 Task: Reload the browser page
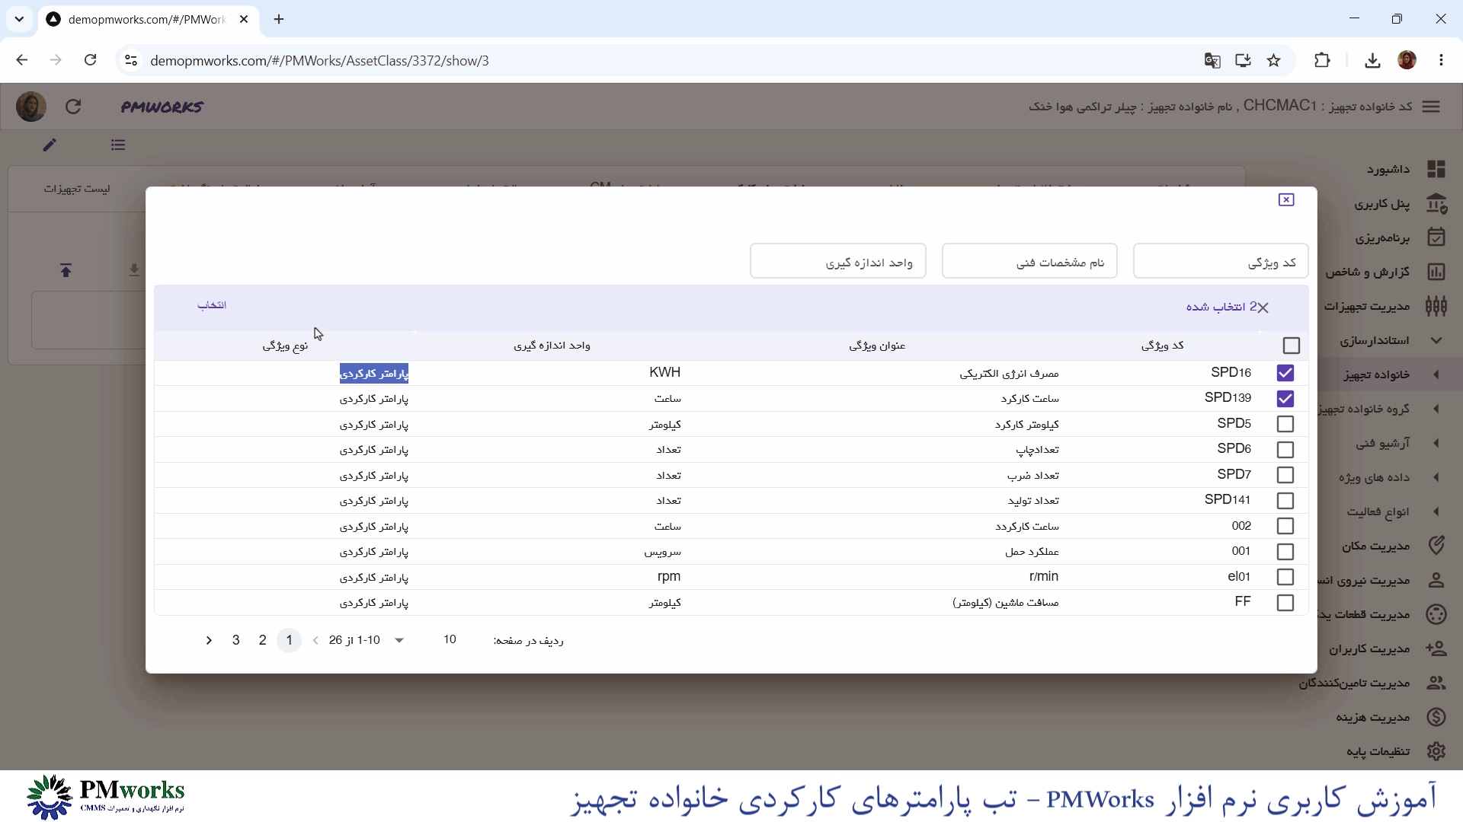tap(90, 60)
